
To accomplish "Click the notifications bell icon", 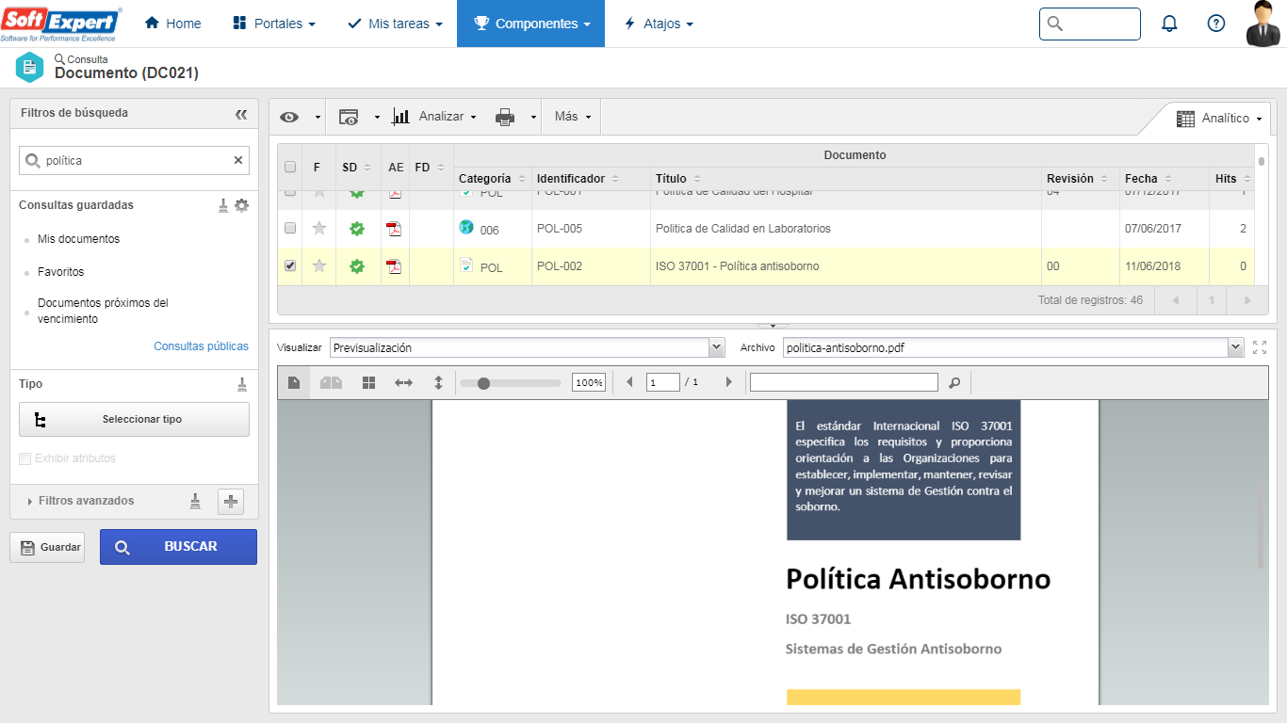I will click(1169, 24).
